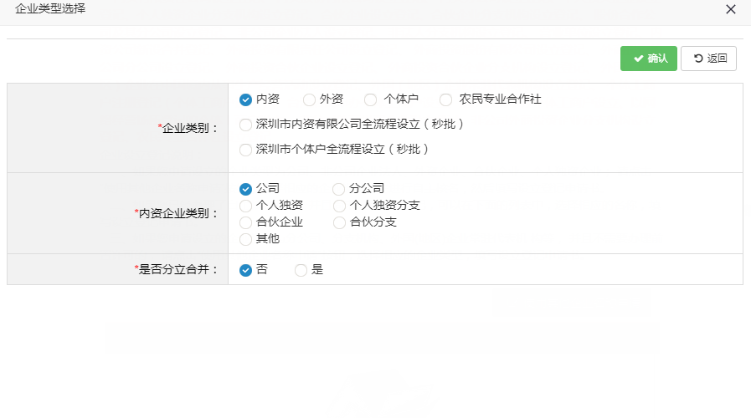Select the 内资 enterprise category radio
Image resolution: width=751 pixels, height=418 pixels.
tap(246, 99)
